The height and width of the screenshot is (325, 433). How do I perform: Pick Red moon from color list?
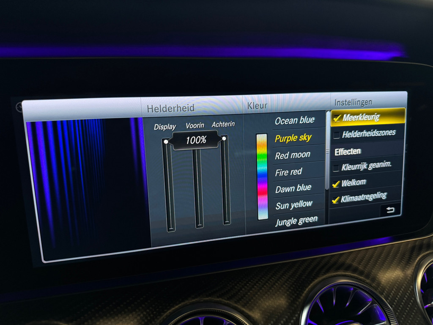tap(293, 155)
